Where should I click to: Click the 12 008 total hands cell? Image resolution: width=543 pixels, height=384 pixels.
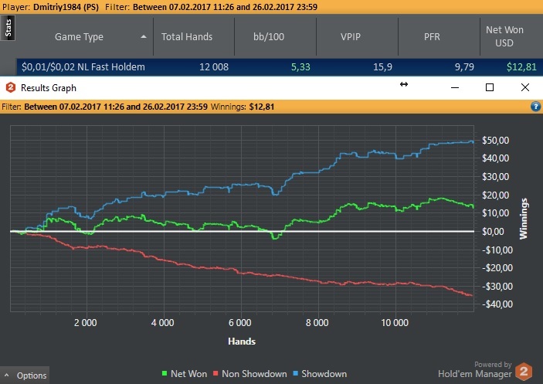[x=214, y=66]
